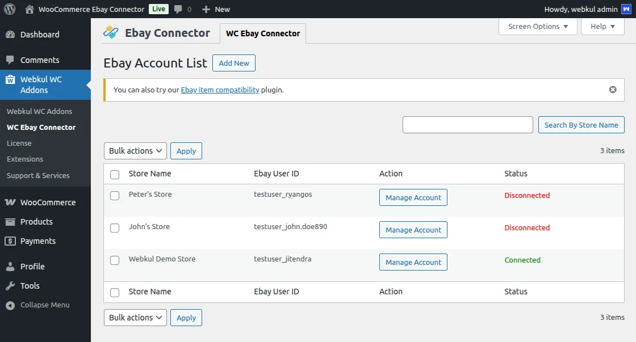
Task: Open the comments bubble in admin bar
Action: [179, 9]
